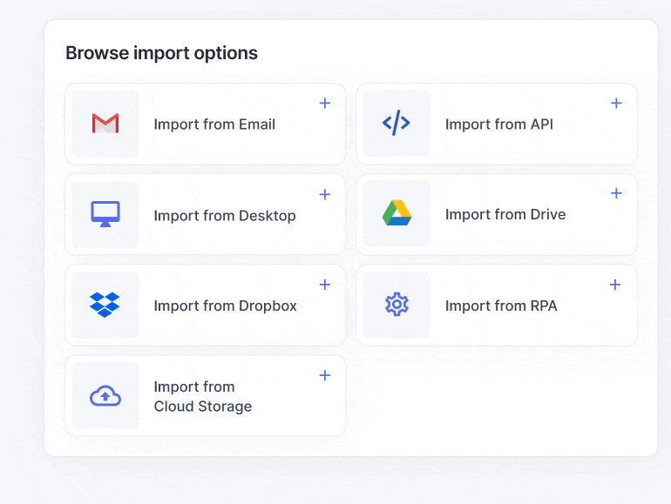The height and width of the screenshot is (504, 671).
Task: Open Import from Cloud Storage label
Action: point(203,396)
